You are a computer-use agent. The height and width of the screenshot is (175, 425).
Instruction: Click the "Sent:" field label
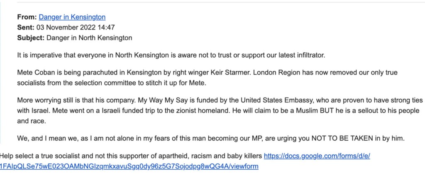point(26,27)
